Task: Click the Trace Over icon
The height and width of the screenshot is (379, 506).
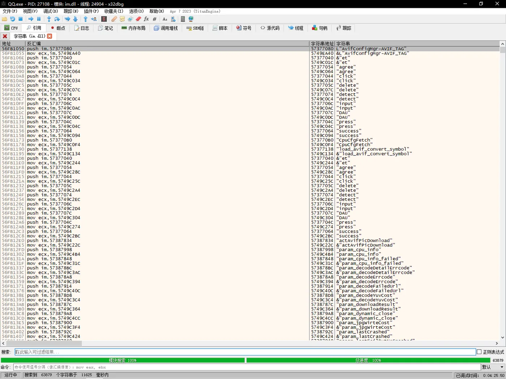Action: pos(75,19)
